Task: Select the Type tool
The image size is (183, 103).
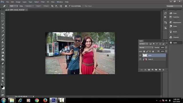Action: [3, 67]
